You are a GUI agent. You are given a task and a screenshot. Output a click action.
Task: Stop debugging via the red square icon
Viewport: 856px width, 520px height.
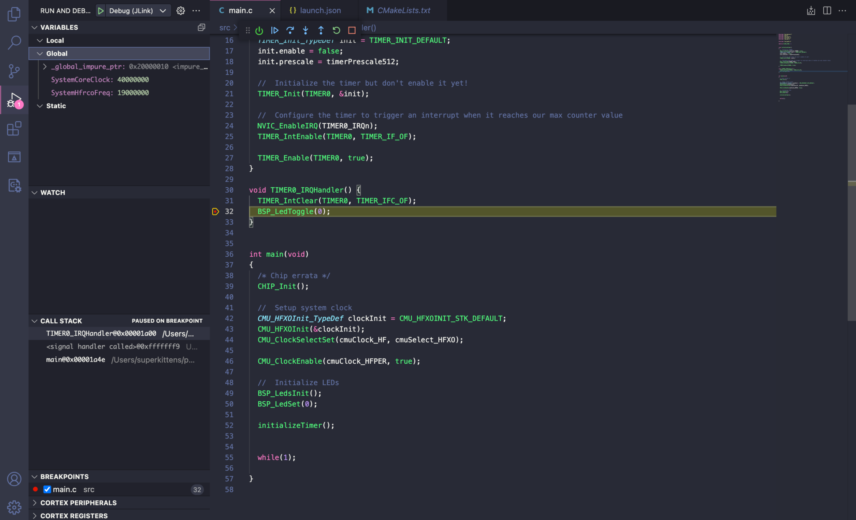point(351,30)
